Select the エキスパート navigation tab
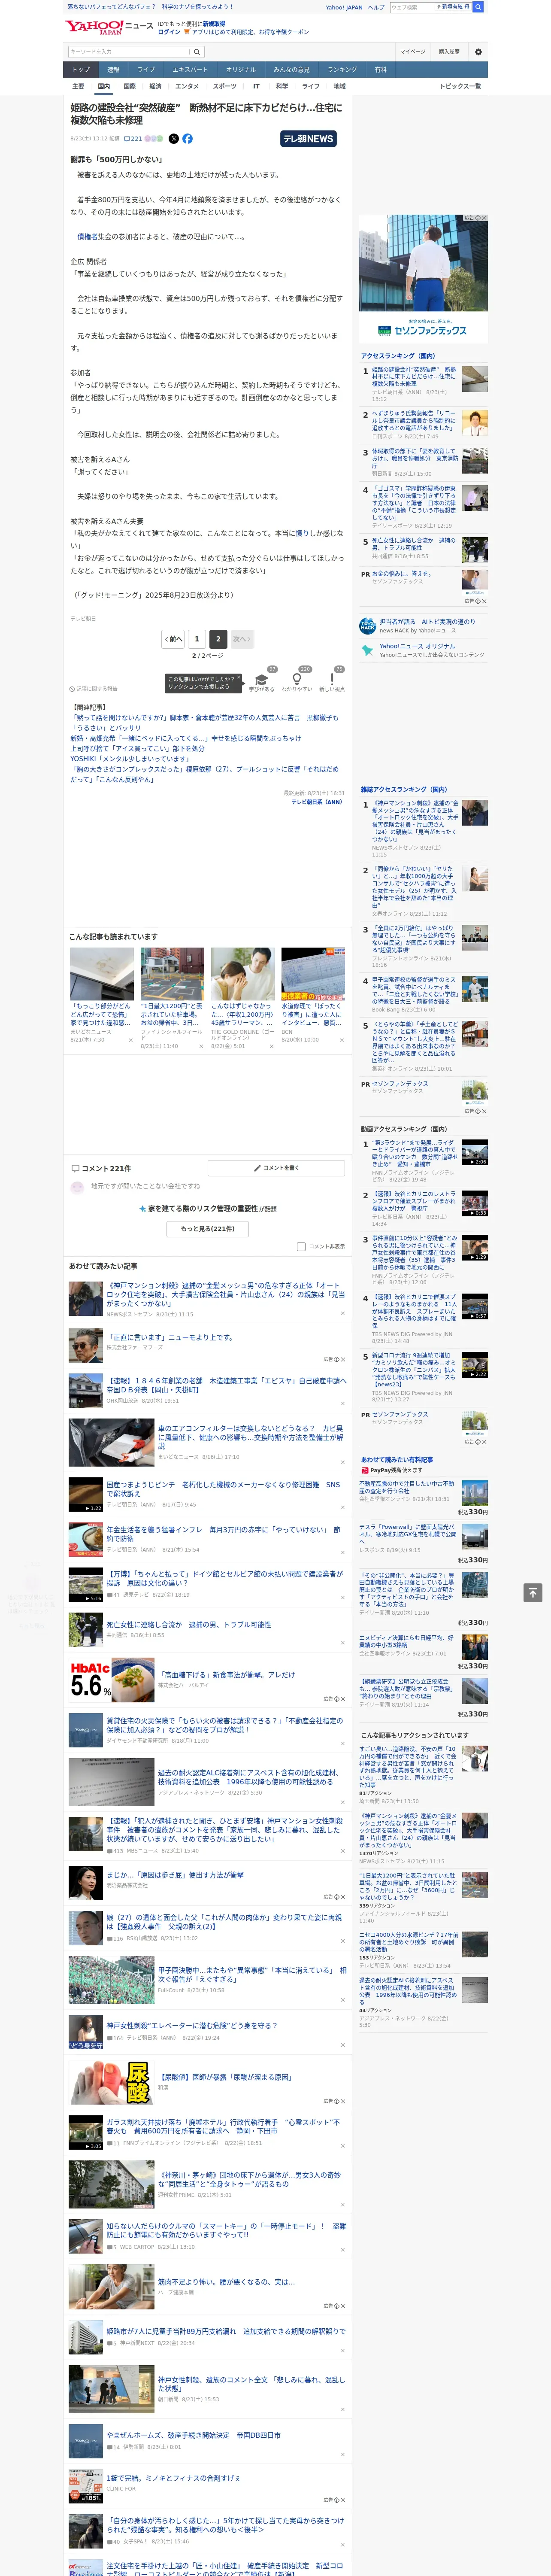 [190, 70]
